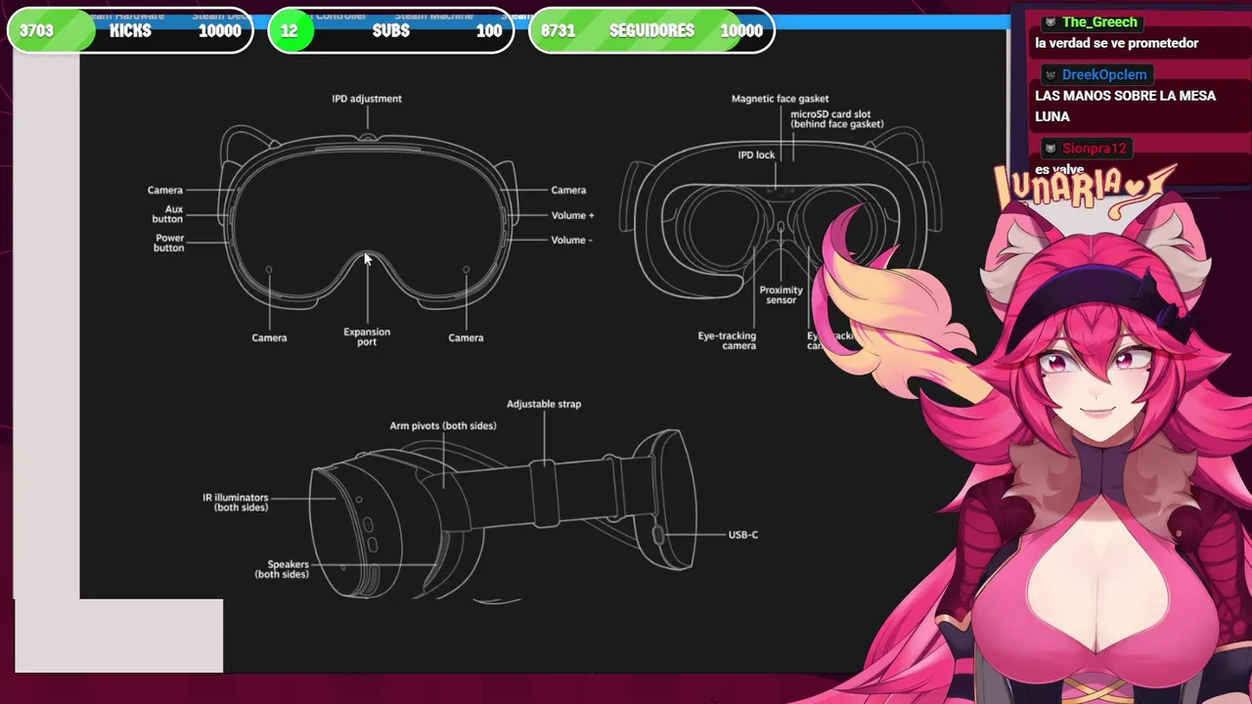Image resolution: width=1252 pixels, height=704 pixels.
Task: Click the "IR illuminators (both sides)" label
Action: coord(236,503)
